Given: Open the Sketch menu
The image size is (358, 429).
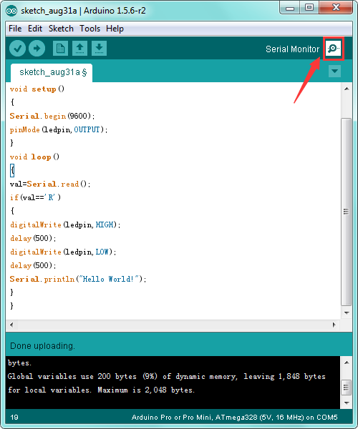Looking at the screenshot, I should tap(61, 29).
